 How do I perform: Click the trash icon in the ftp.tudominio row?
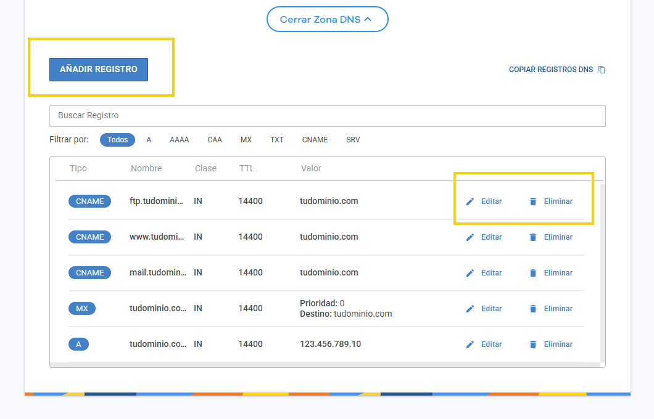533,201
